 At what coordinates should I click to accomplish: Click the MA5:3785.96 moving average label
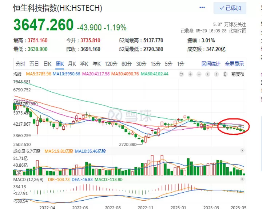point(39,74)
